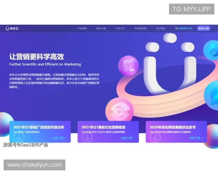Click 免费下载 on the 美妆行业营销报告 card
Viewport: 218px width, 174px height.
coord(128,138)
